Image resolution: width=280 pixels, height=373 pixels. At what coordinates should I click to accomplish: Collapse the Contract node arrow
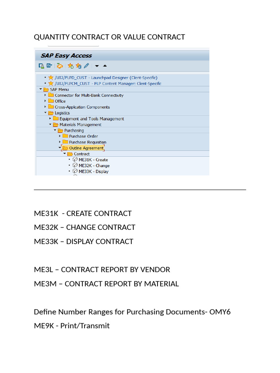click(x=65, y=154)
